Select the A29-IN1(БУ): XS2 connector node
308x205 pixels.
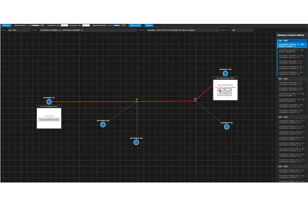click(x=225, y=73)
